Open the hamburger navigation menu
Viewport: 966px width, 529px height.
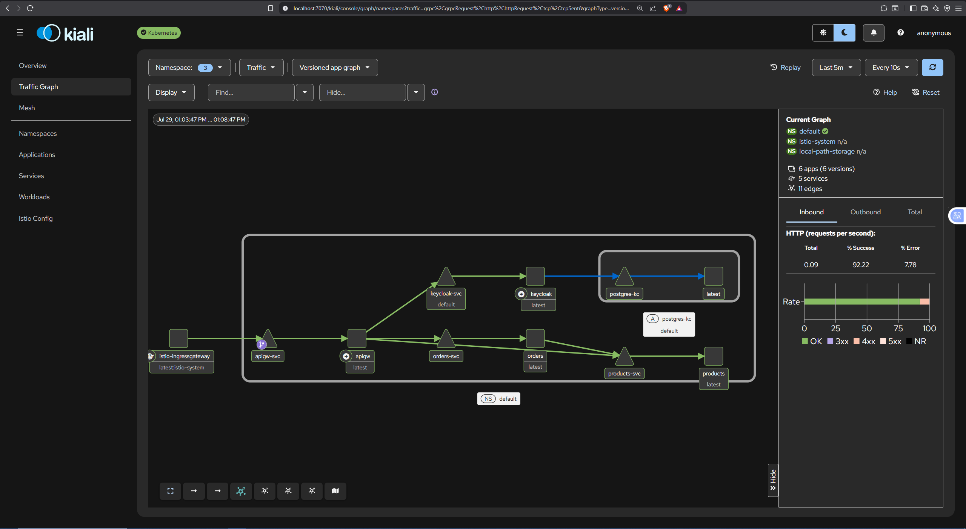click(20, 33)
